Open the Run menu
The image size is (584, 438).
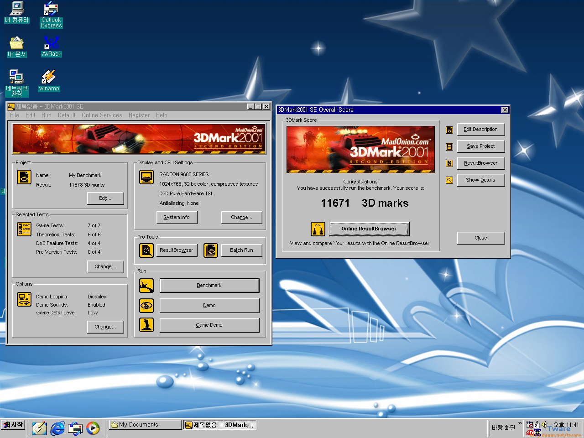click(x=47, y=115)
